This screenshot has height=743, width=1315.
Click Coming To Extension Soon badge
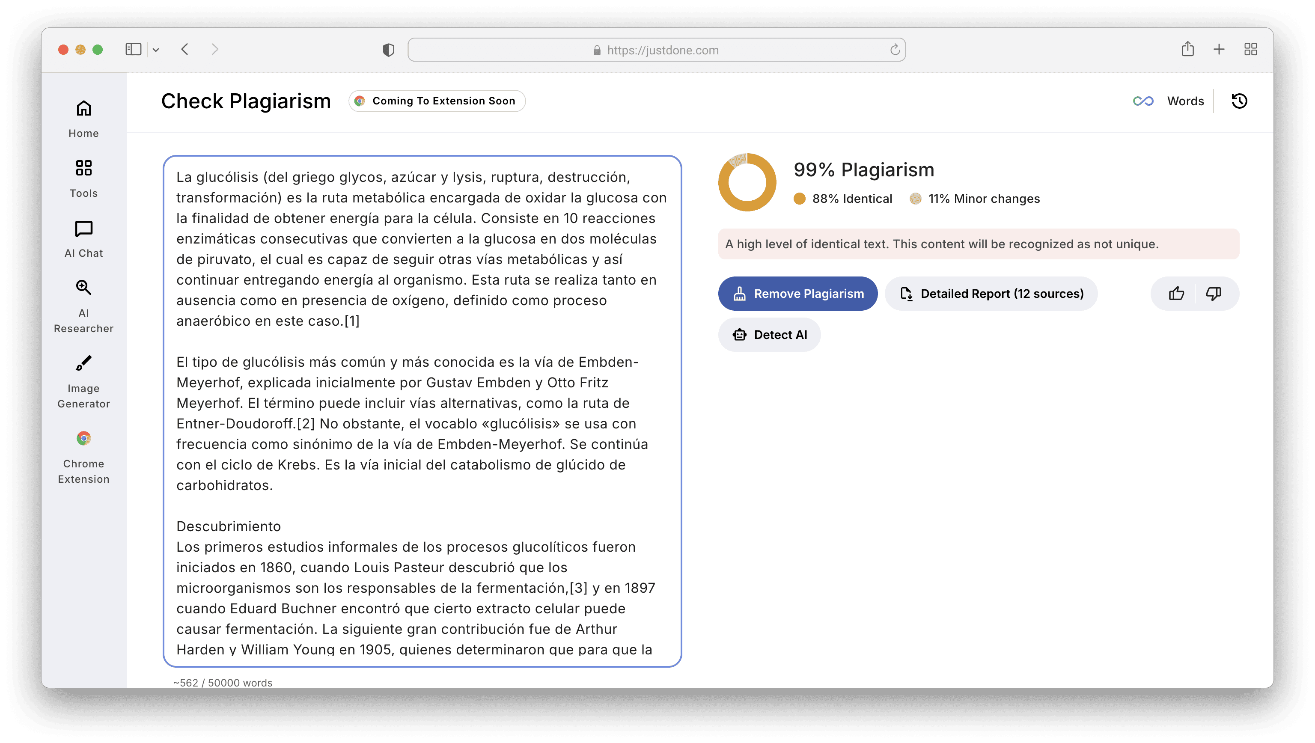(x=437, y=101)
